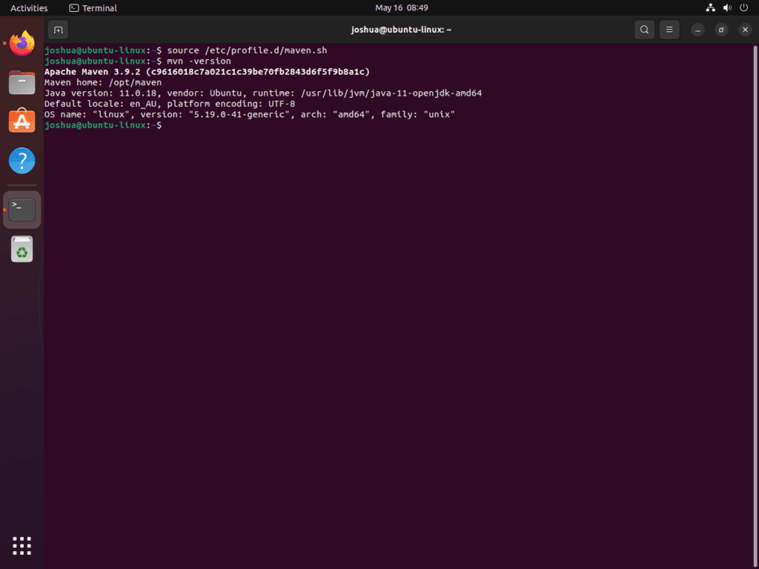Screen dimensions: 759x569
Task: Click the green recycling icon in the dock
Action: (x=21, y=249)
